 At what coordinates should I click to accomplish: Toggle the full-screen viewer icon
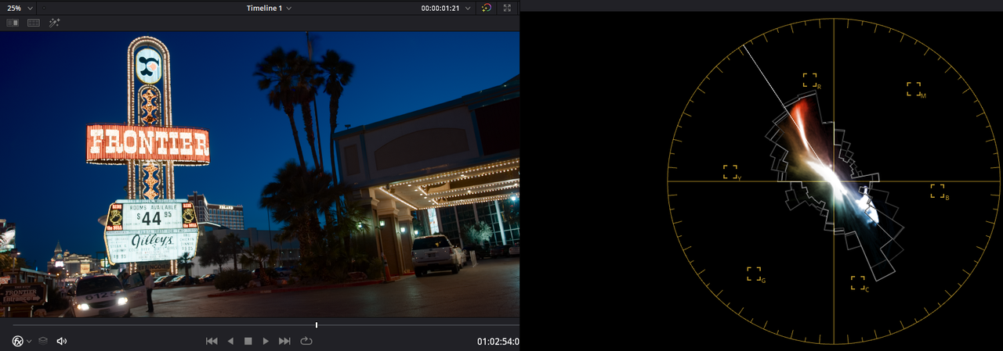(507, 8)
